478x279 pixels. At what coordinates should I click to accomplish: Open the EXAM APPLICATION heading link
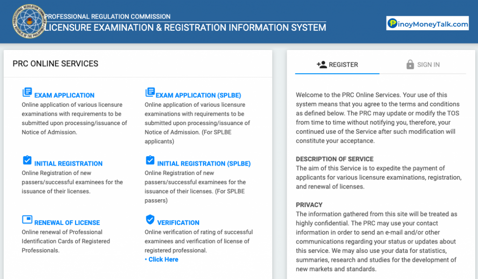(63, 95)
